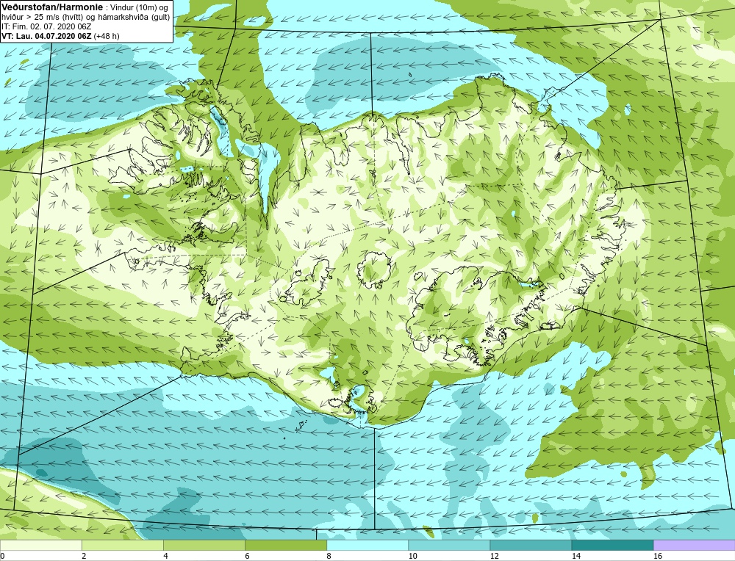Click the 2–4 m/s light green legend swatch

coord(122,545)
